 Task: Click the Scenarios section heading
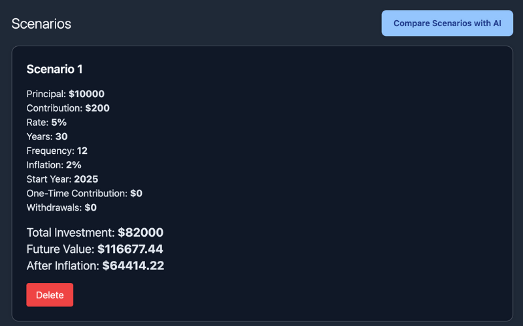pyautogui.click(x=41, y=24)
